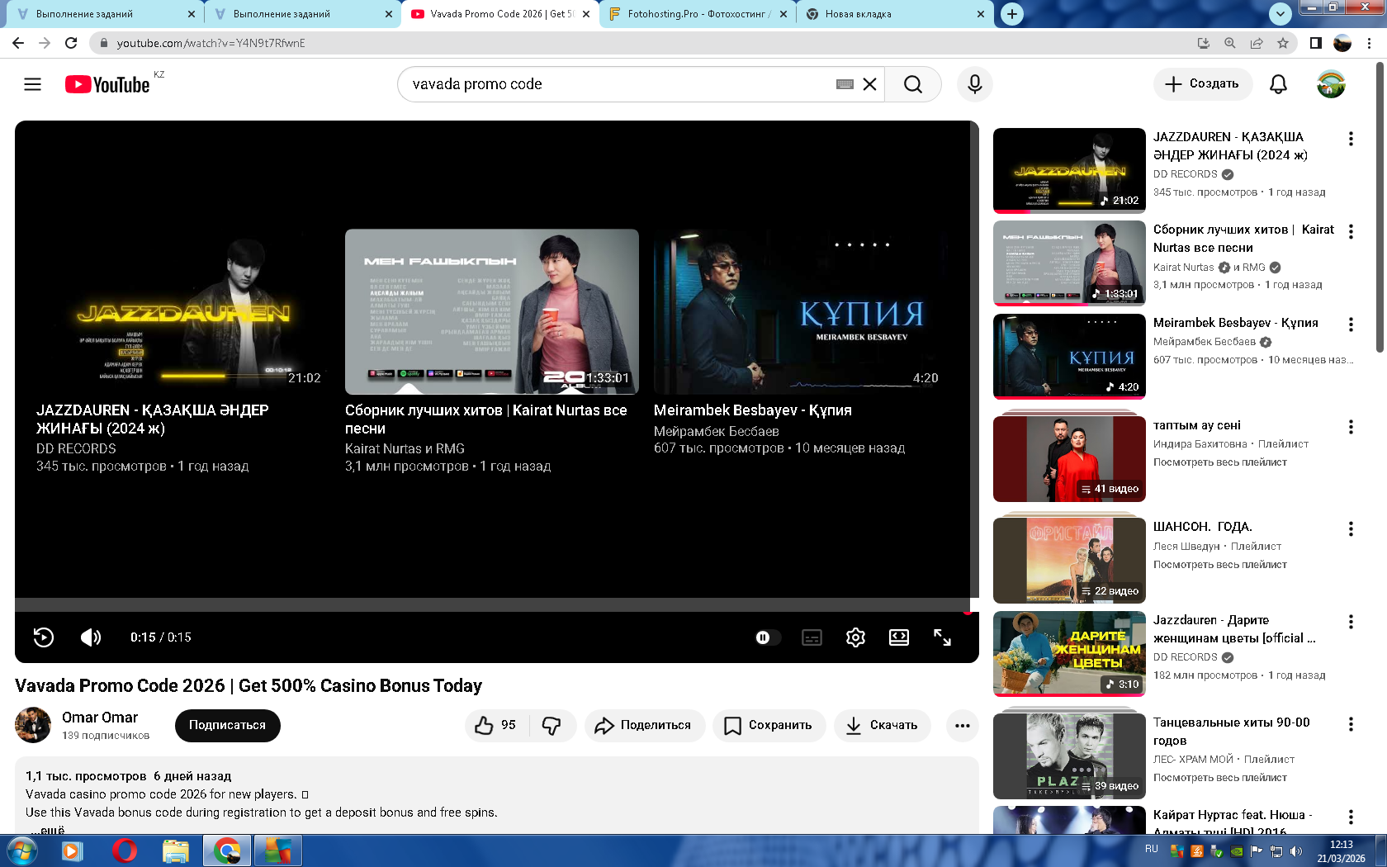Click the voice search microphone icon

click(974, 84)
